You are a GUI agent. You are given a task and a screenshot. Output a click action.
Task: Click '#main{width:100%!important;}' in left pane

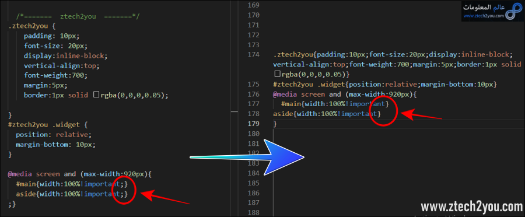72,184
